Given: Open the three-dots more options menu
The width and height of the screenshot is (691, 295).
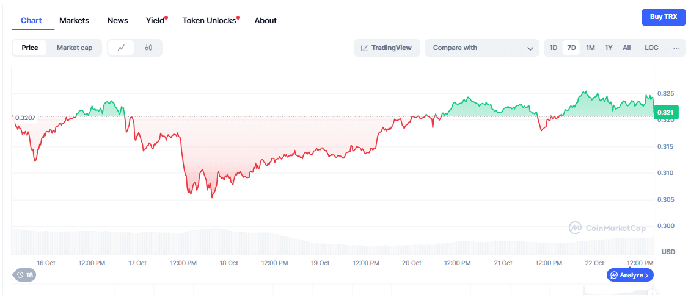Looking at the screenshot, I should click(x=676, y=48).
